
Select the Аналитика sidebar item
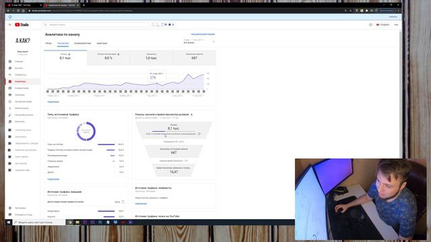(23, 81)
